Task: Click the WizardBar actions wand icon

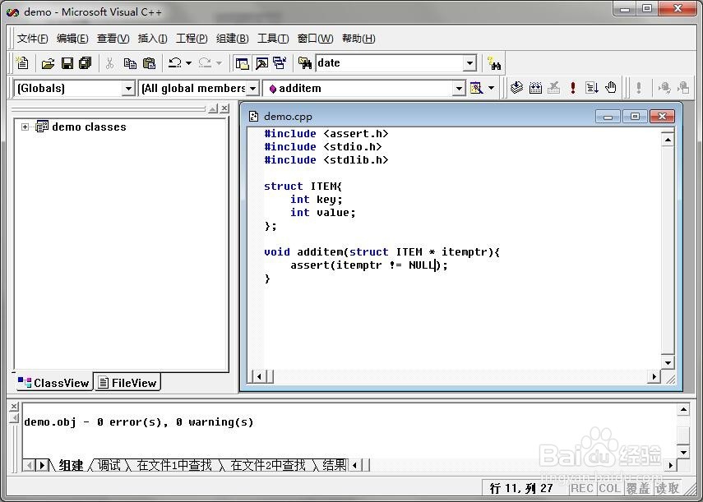Action: [476, 88]
